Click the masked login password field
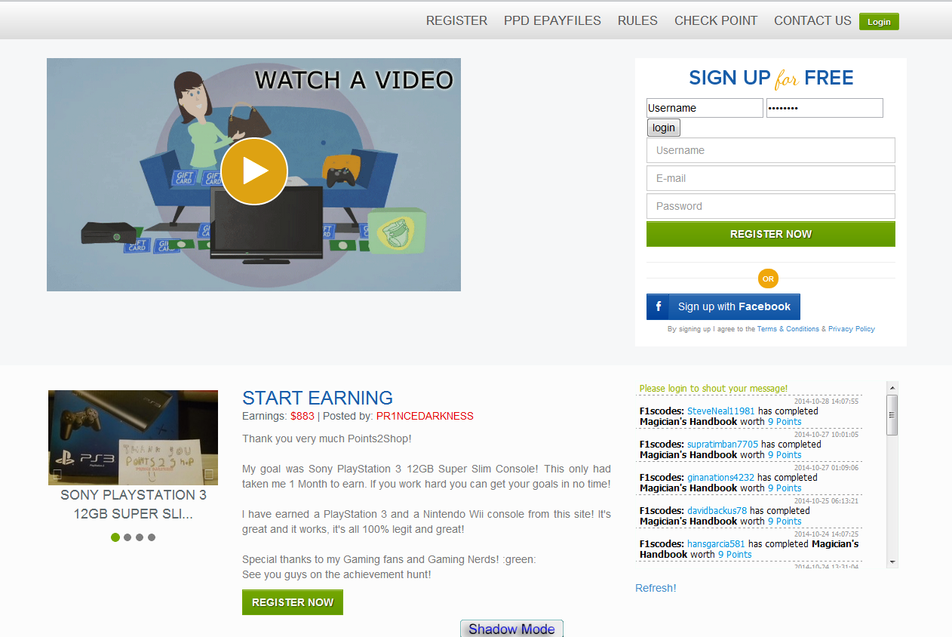Viewport: 952px width, 637px height. coord(825,108)
